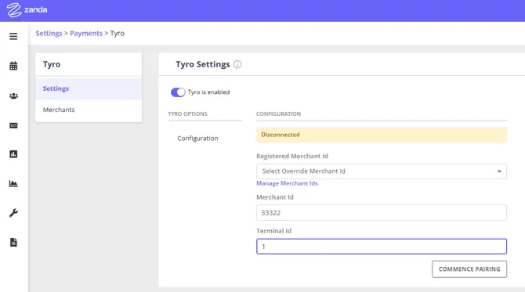The image size is (525, 292).
Task: Click the Registered Merchant Id label
Action: 292,156
